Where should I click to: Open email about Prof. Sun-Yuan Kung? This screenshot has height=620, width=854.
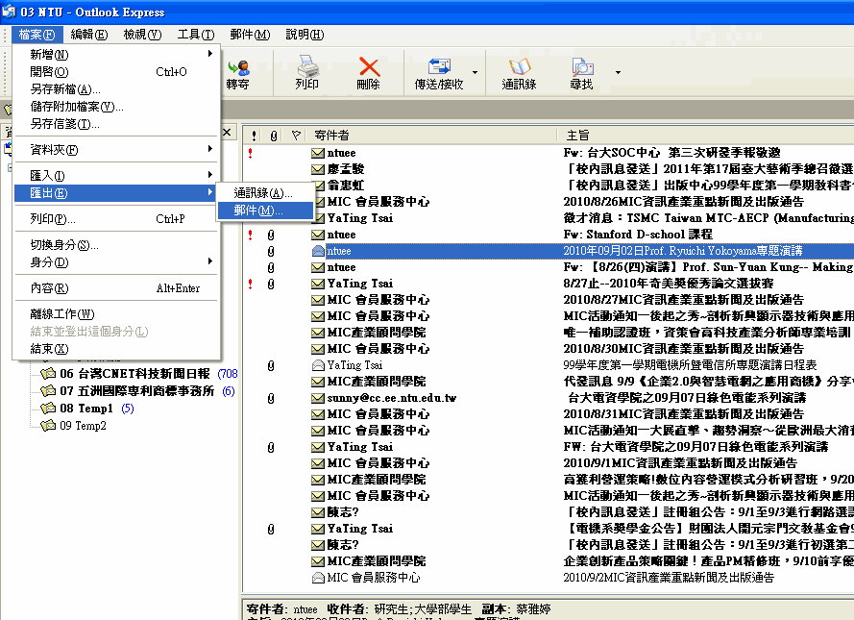[707, 267]
